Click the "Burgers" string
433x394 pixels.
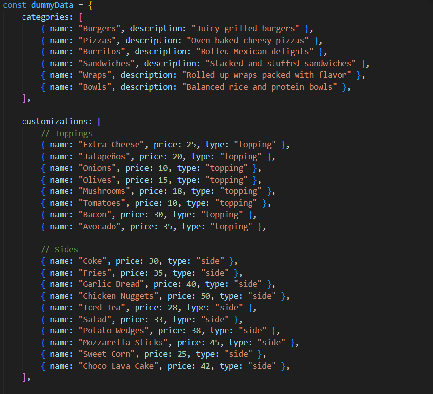point(99,29)
